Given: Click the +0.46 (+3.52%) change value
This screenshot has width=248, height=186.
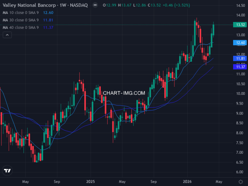Looking at the screenshot, I should point(176,5).
